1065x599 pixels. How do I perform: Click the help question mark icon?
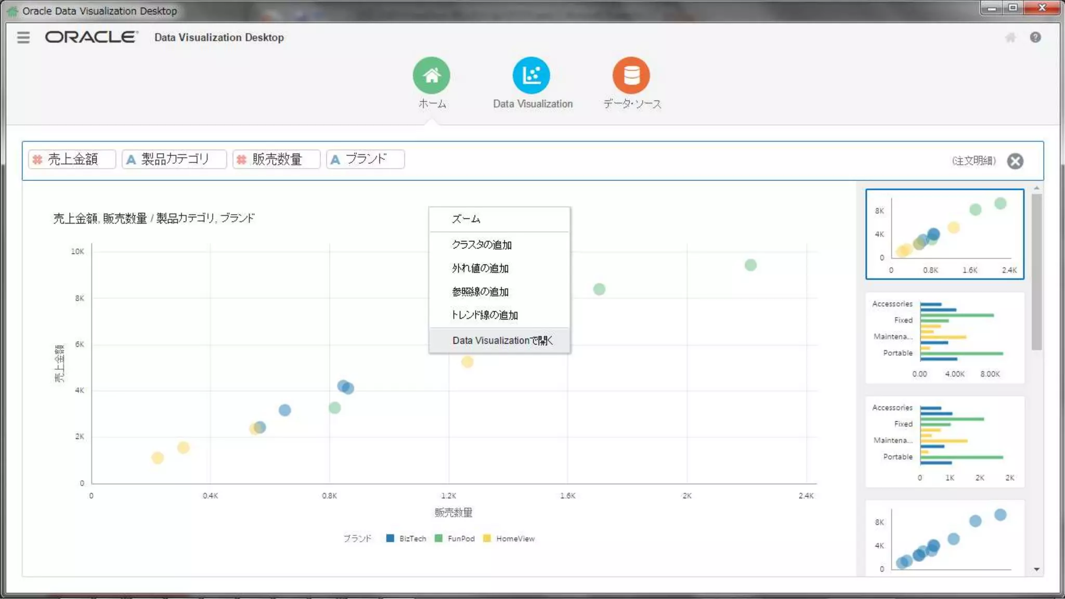coord(1035,37)
